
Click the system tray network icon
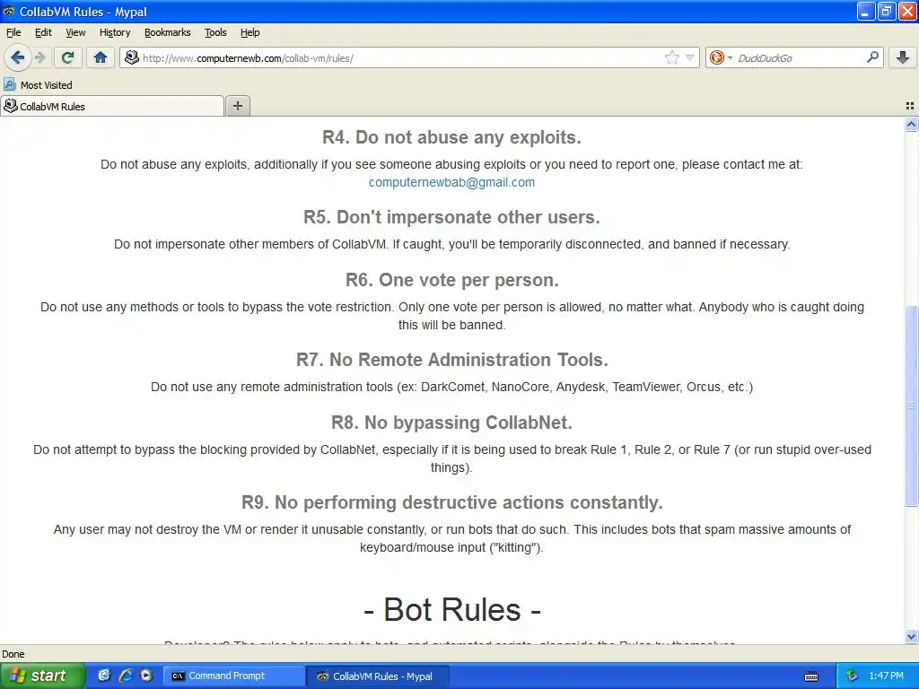[x=851, y=676]
